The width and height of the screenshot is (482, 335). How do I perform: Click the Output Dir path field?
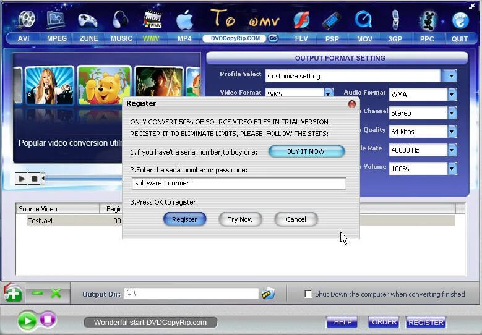tap(191, 294)
